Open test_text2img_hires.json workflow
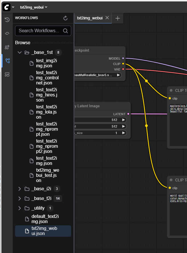 point(47,95)
